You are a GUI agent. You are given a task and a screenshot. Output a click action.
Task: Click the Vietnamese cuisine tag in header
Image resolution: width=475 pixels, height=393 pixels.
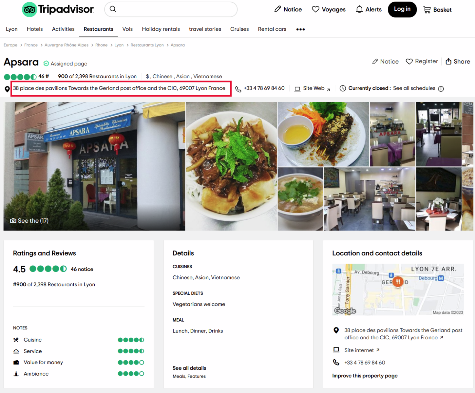click(x=208, y=76)
